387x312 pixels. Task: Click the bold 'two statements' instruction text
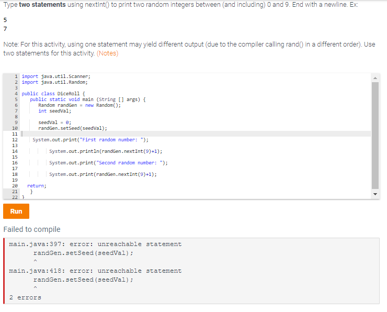tap(42, 5)
